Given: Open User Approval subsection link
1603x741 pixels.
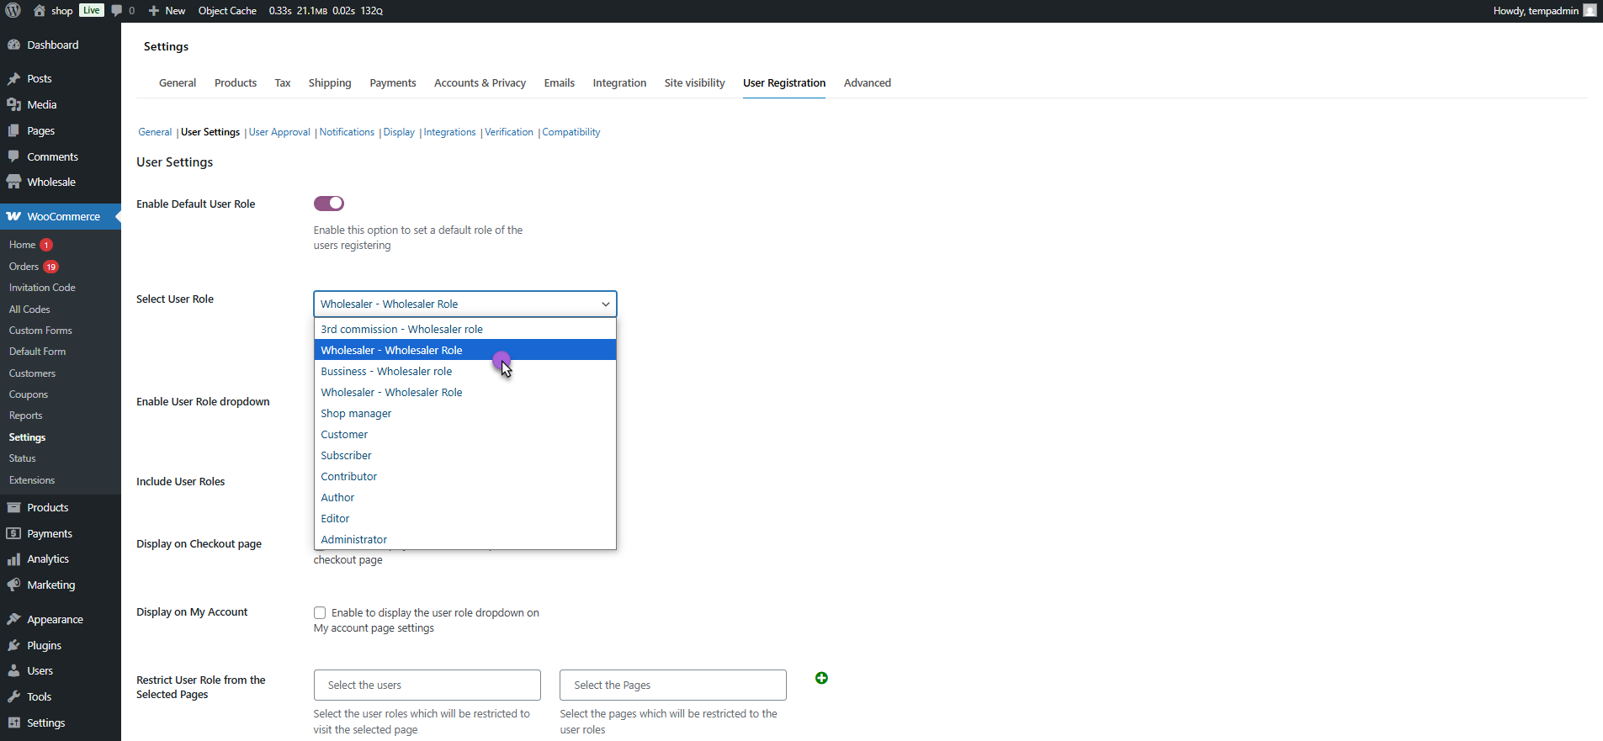Looking at the screenshot, I should tap(279, 132).
